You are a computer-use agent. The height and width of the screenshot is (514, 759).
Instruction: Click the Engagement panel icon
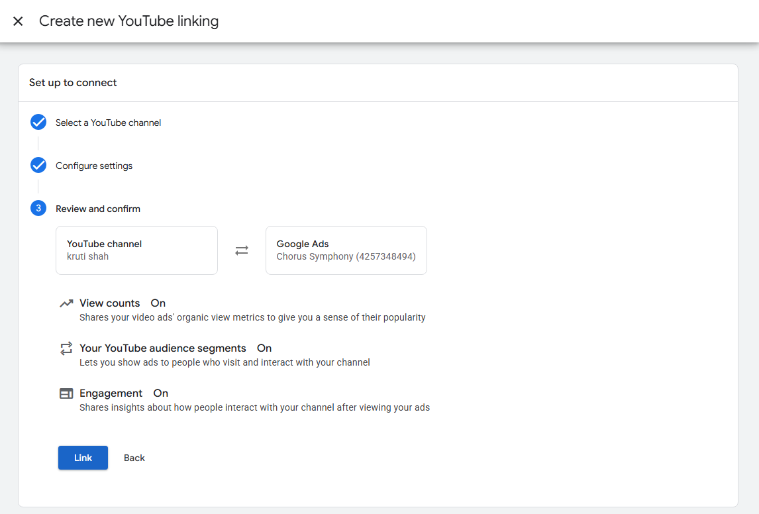click(66, 392)
